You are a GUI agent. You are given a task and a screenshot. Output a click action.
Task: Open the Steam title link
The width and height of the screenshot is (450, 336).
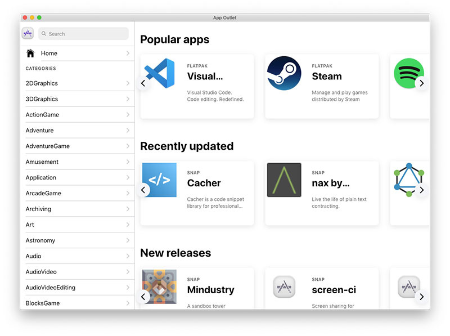(x=327, y=77)
